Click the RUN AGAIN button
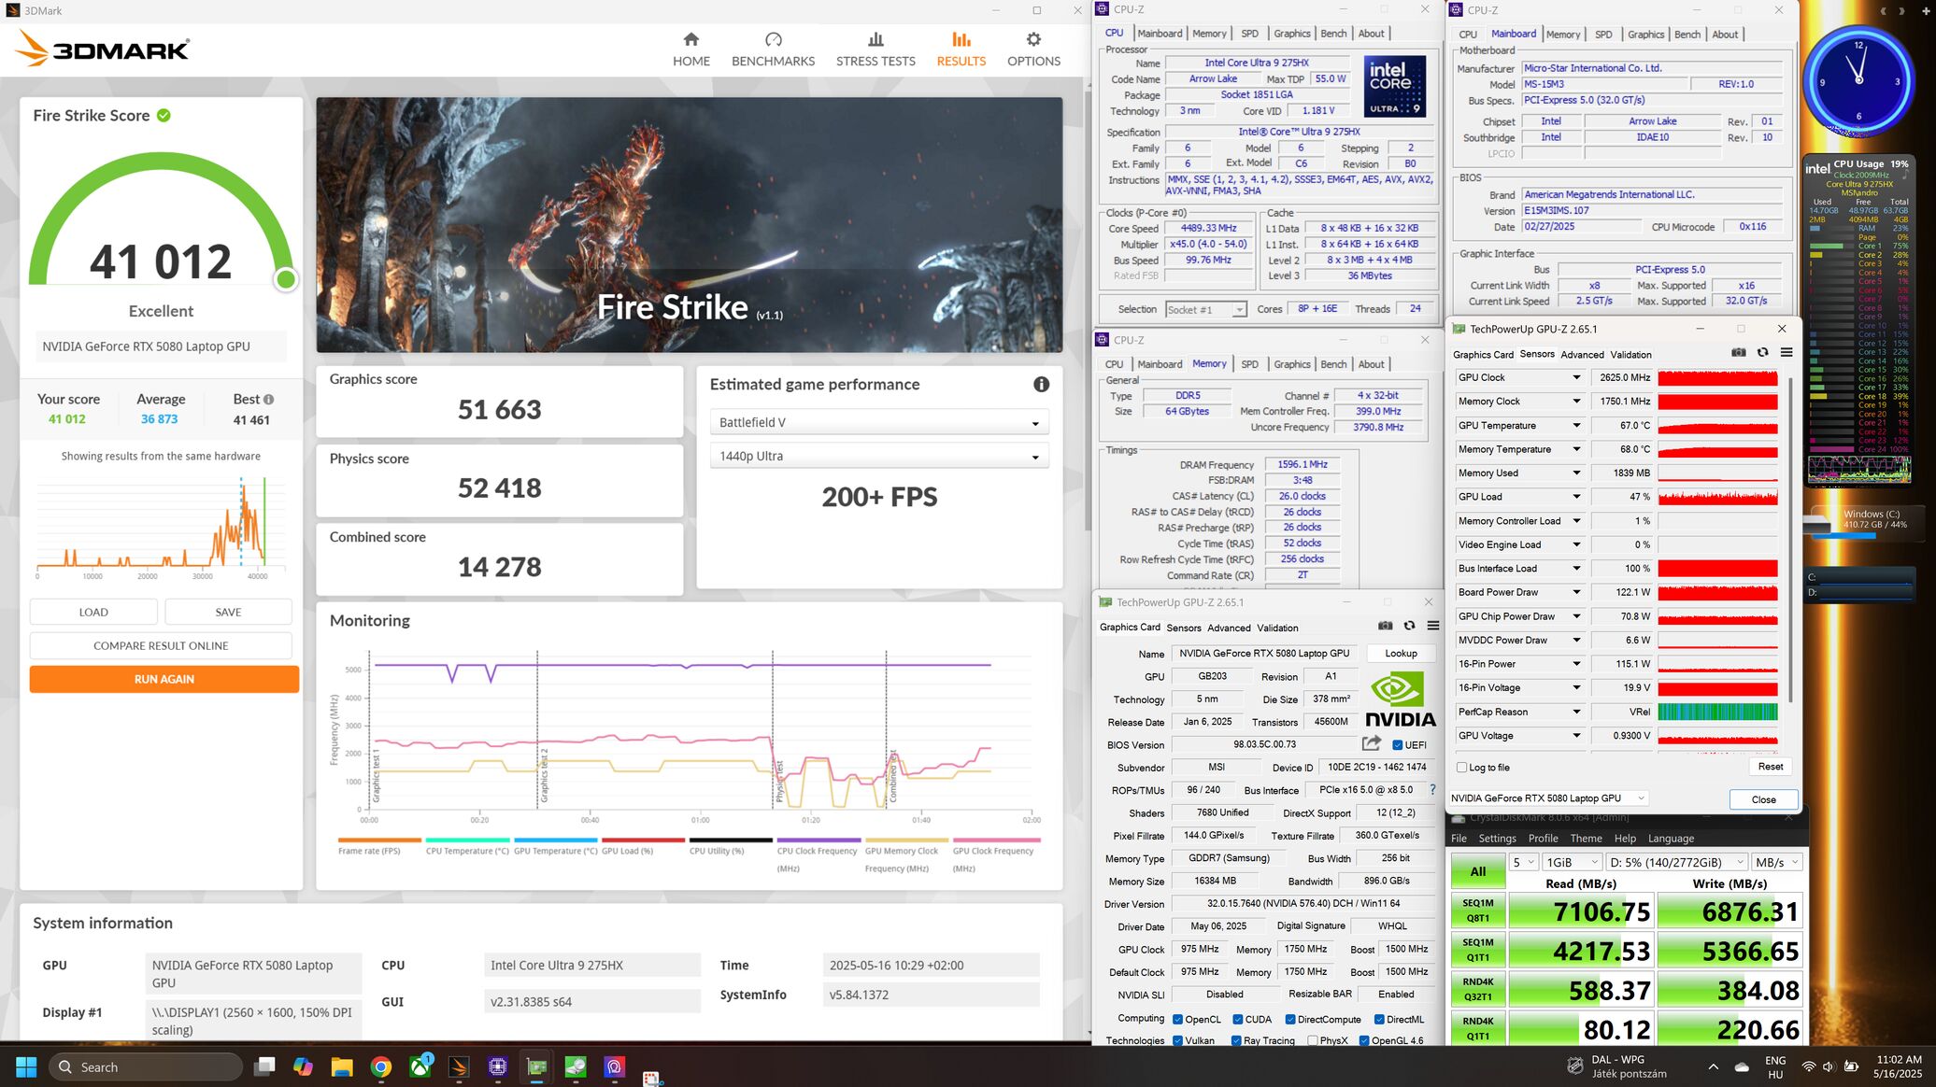 coord(164,679)
